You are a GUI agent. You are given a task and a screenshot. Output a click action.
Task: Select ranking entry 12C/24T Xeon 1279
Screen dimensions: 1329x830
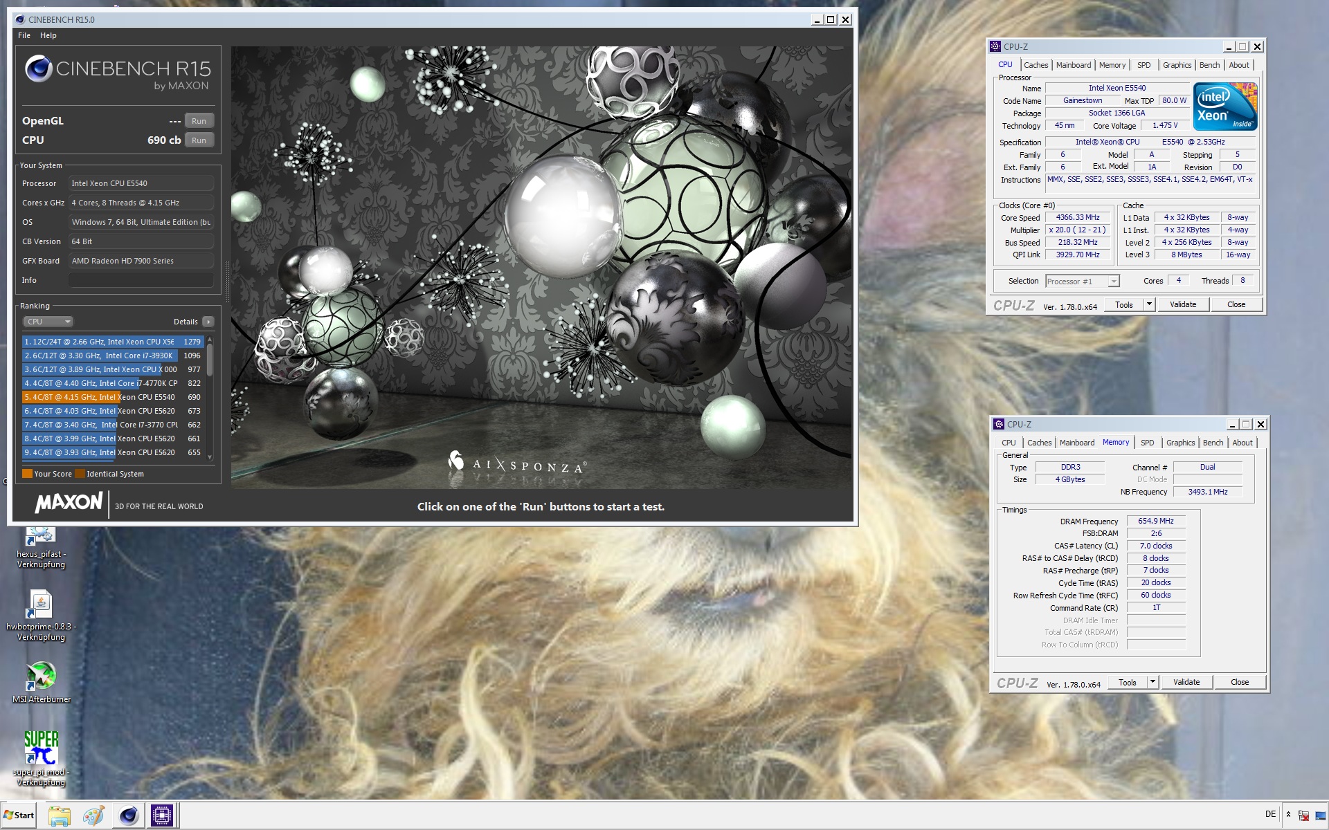tap(113, 342)
